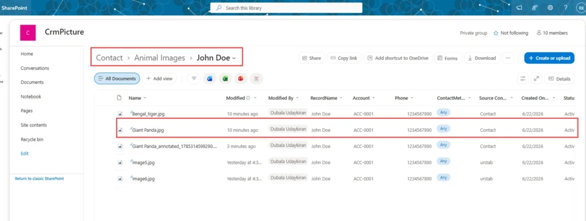Screen dimensions: 586x221
Task: Click the Edit link in navigation
Action: click(x=25, y=154)
